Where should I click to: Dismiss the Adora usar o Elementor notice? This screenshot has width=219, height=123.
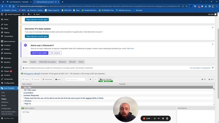click(x=212, y=44)
